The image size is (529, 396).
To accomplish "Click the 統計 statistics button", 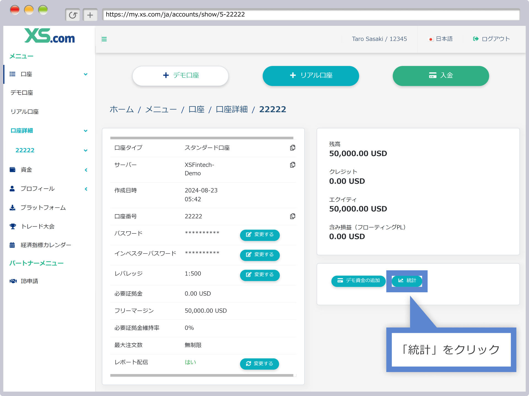I will click(x=407, y=280).
